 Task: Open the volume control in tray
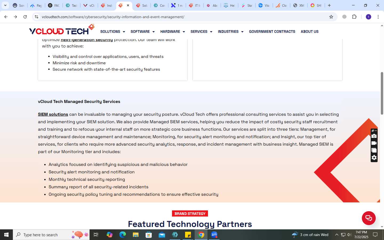pyautogui.click(x=349, y=235)
